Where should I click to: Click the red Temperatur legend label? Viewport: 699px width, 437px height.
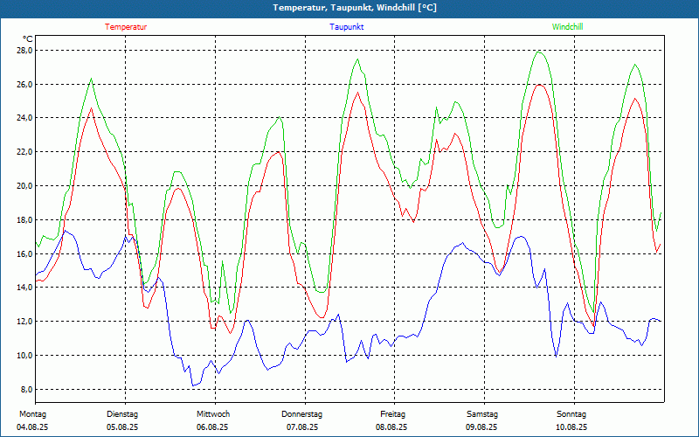[126, 27]
